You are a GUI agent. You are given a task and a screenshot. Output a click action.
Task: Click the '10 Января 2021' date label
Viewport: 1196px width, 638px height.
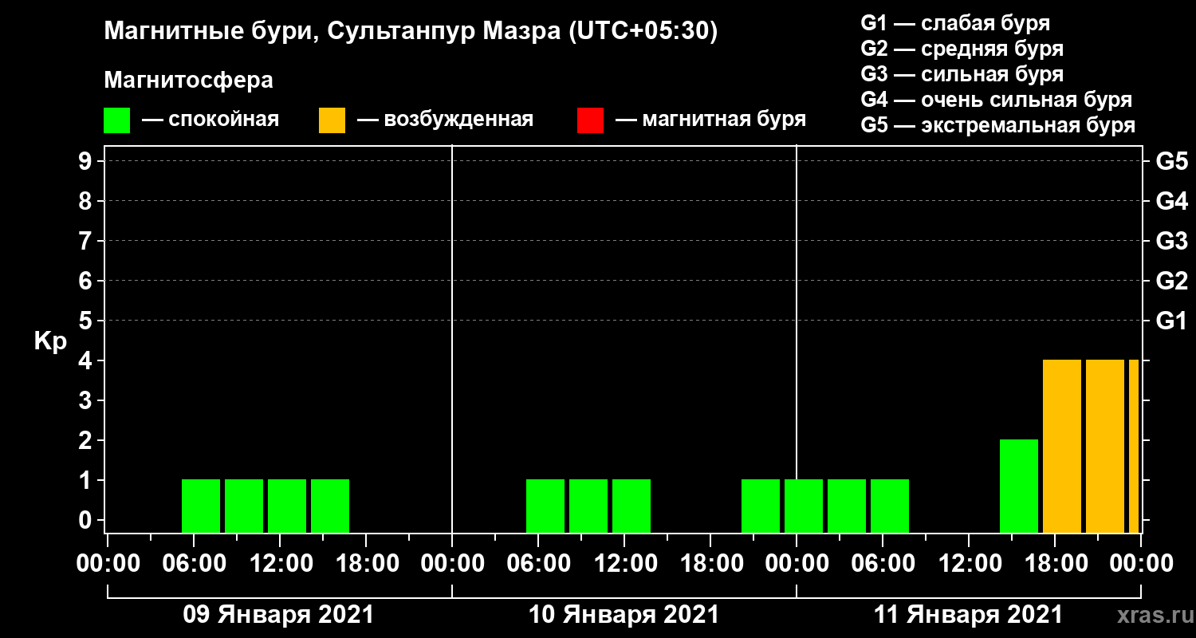pyautogui.click(x=624, y=615)
